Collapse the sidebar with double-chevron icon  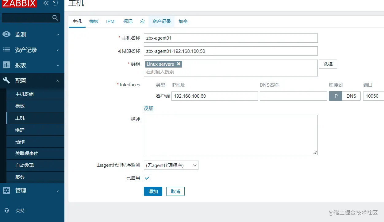46,3
